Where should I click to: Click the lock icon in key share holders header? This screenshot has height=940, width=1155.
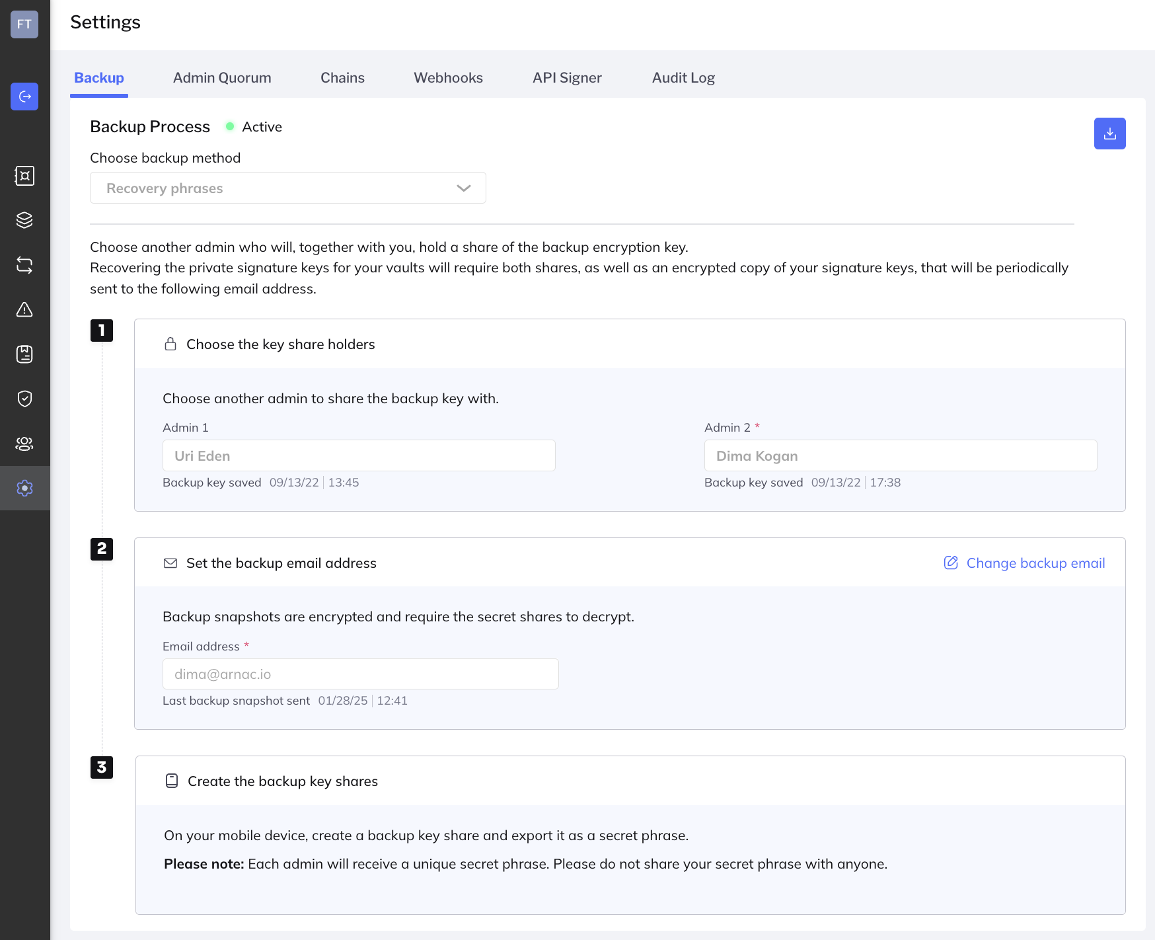click(170, 344)
